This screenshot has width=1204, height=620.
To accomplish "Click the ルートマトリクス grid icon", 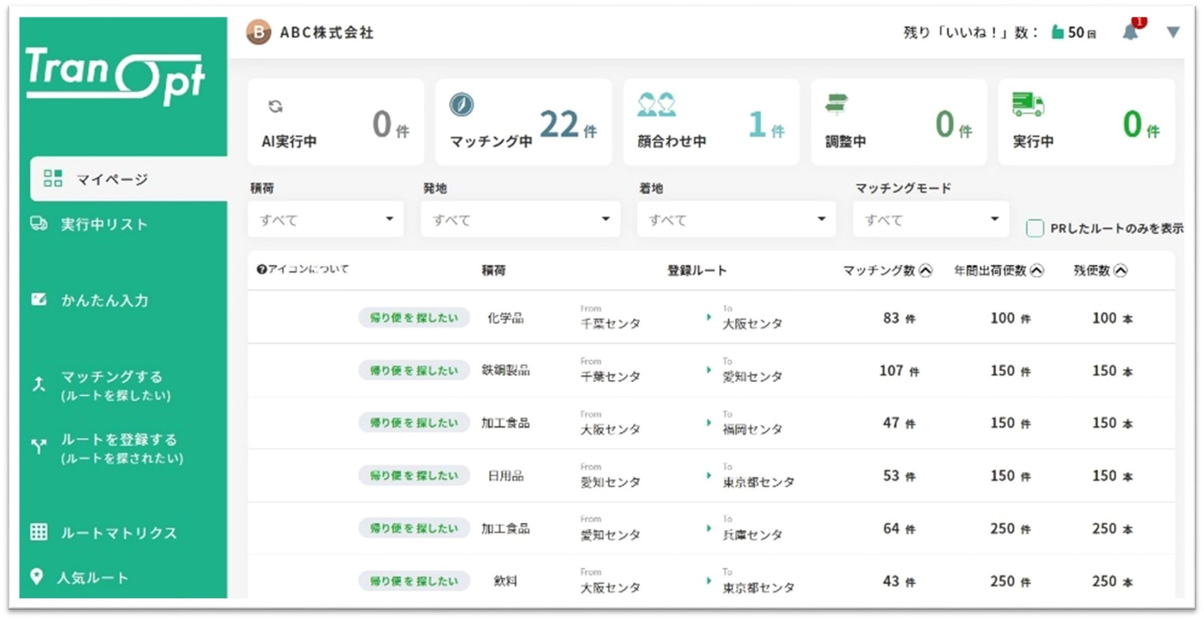I will pyautogui.click(x=39, y=532).
